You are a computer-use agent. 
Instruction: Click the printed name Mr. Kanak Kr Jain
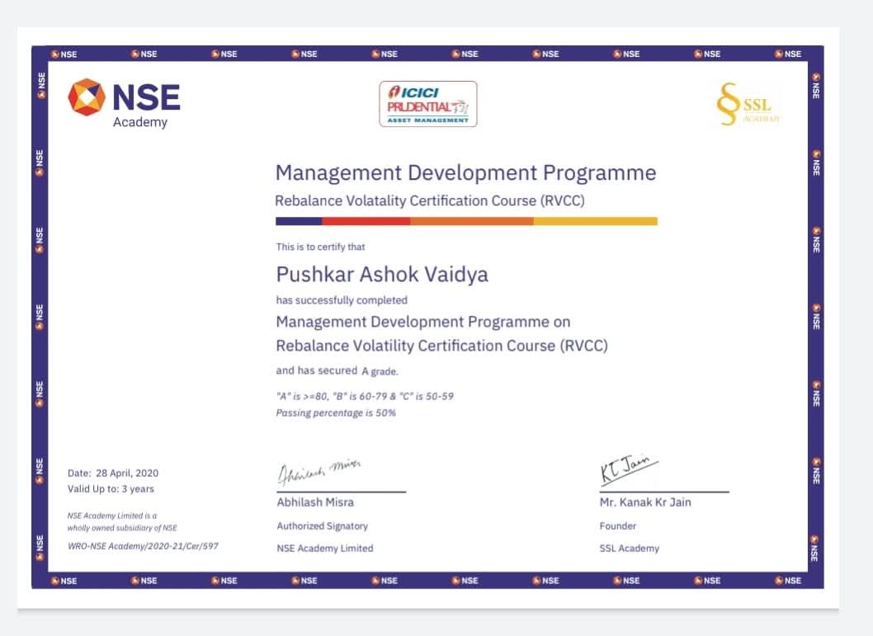click(x=645, y=502)
